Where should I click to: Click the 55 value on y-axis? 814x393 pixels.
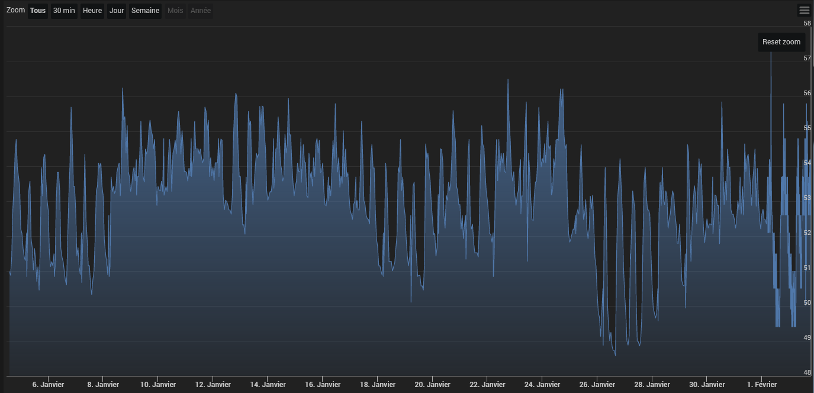[807, 128]
